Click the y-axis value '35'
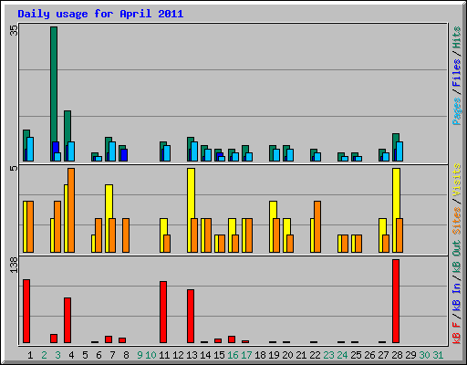467x365 pixels. [14, 30]
